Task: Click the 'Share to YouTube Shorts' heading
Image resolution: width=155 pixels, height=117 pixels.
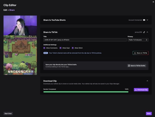Action: click(x=54, y=20)
